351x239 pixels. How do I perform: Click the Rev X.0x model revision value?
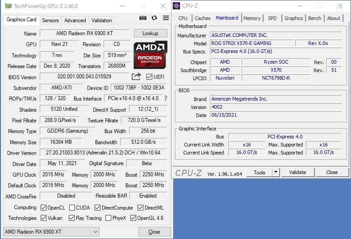[x=318, y=43]
